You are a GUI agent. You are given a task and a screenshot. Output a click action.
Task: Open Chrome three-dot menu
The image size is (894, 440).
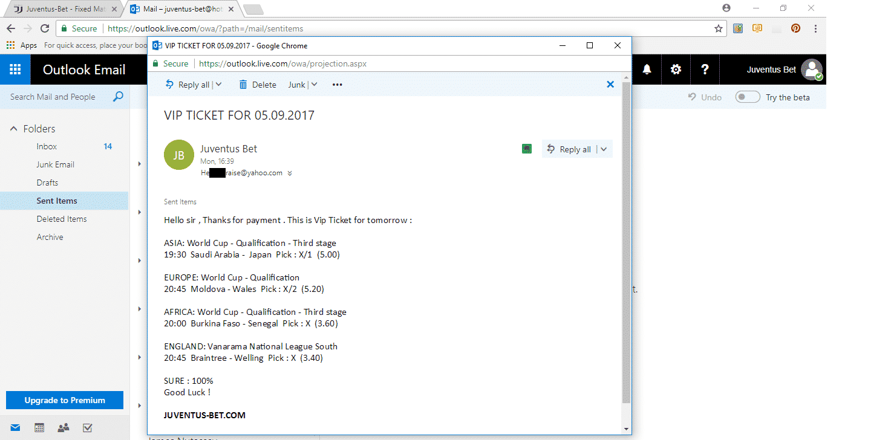tap(816, 28)
